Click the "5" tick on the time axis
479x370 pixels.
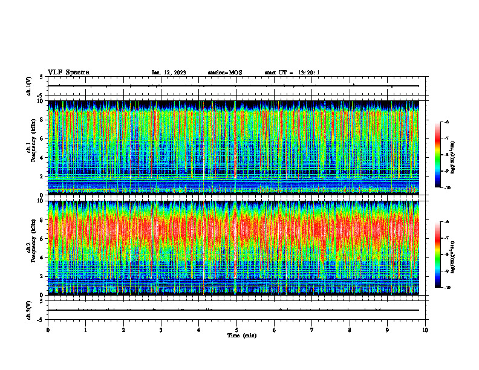236,330
